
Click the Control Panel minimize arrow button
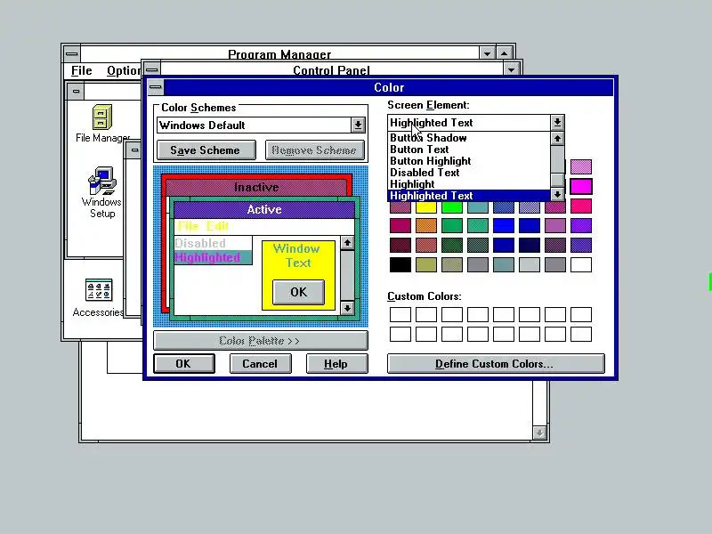[511, 70]
